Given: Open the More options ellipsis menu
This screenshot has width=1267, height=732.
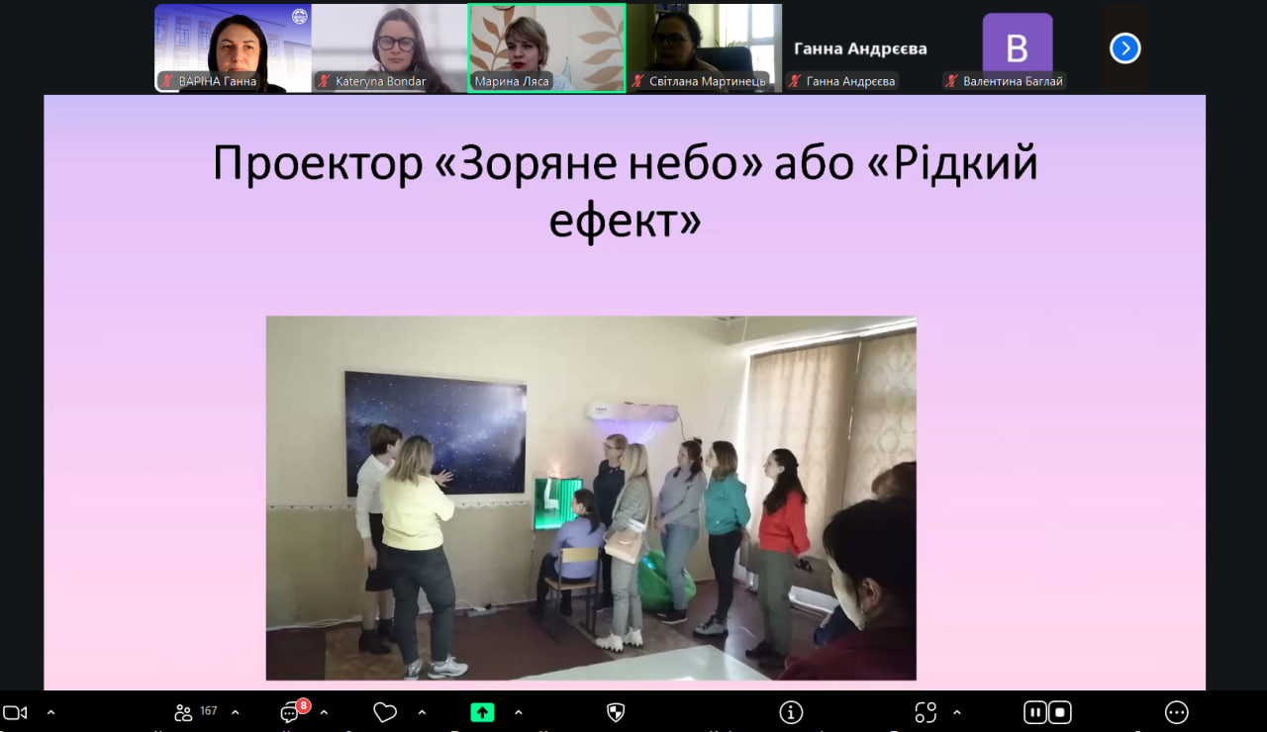Looking at the screenshot, I should 1176,712.
